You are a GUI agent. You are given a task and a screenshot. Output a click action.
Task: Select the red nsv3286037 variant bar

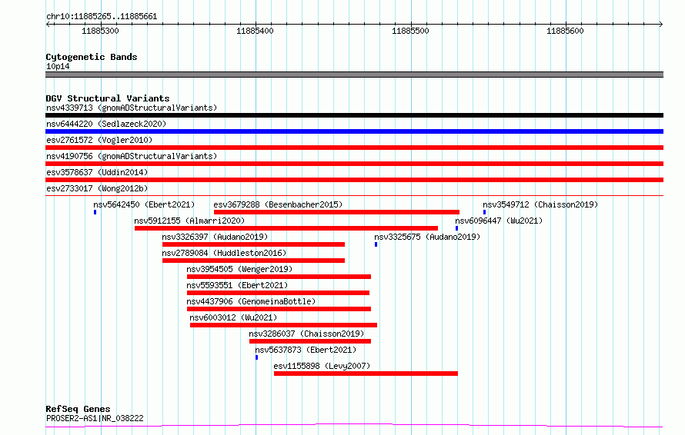[x=310, y=341]
